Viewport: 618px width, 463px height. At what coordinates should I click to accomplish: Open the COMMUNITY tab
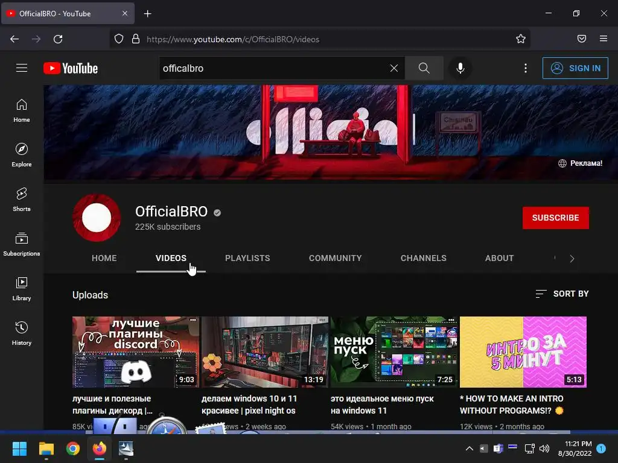(336, 258)
